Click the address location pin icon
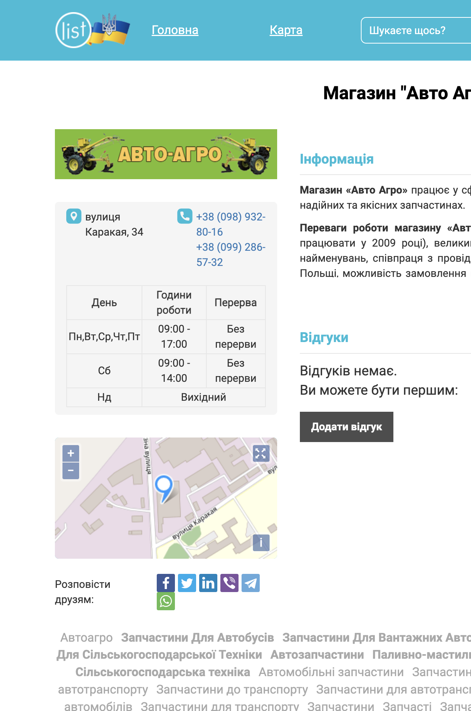 point(74,216)
